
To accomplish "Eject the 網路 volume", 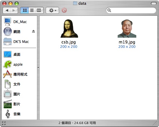I will pyautogui.click(x=33, y=32).
